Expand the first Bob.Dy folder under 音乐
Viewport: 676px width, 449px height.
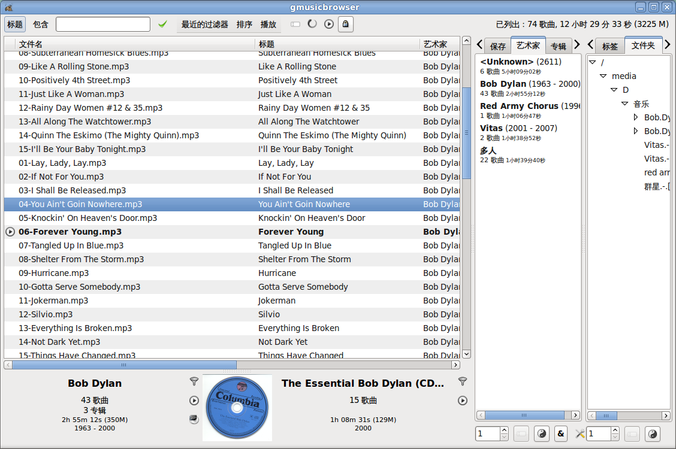[636, 117]
